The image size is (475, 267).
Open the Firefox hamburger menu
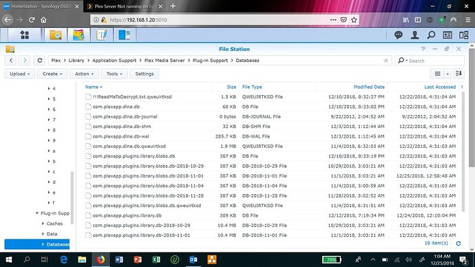coord(468,20)
